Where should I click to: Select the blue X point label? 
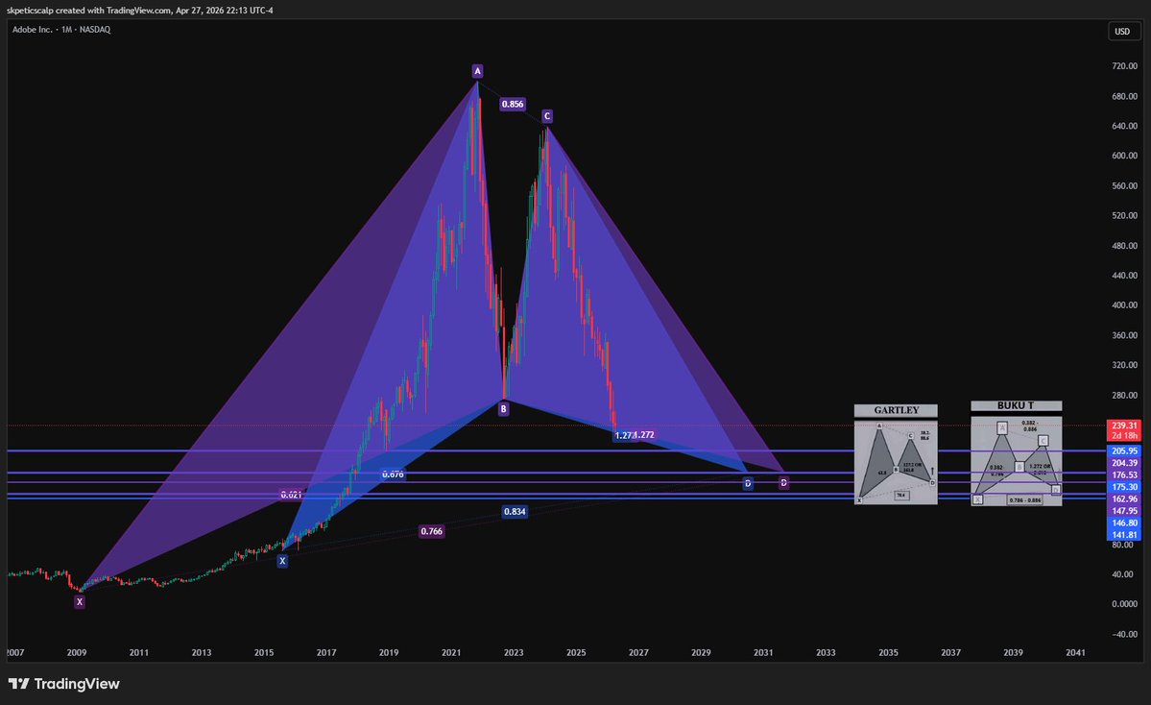(282, 561)
